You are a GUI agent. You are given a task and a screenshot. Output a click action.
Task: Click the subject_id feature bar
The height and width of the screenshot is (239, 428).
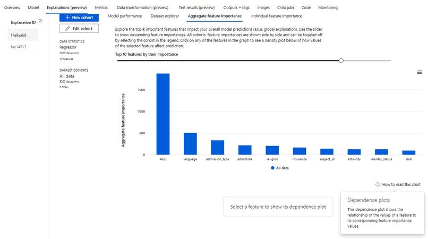click(x=327, y=151)
